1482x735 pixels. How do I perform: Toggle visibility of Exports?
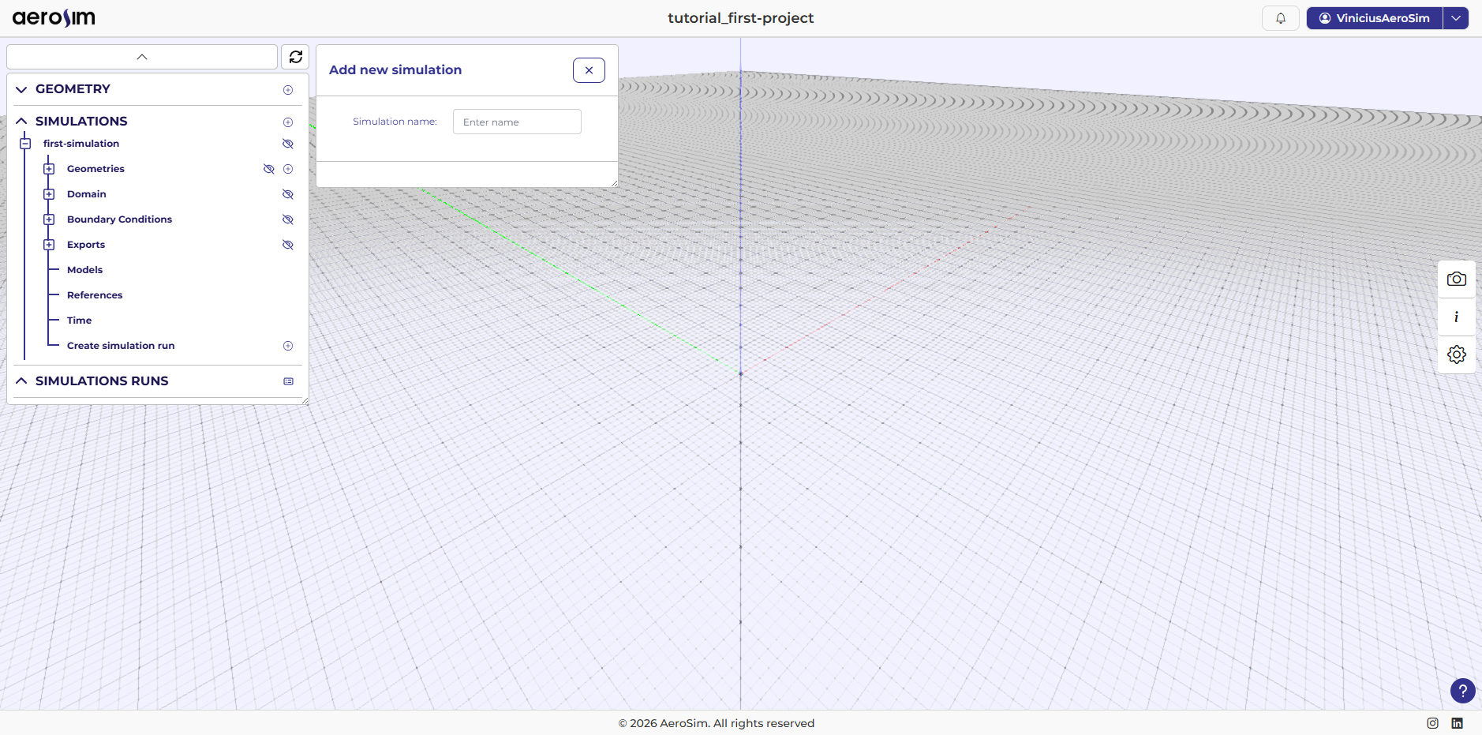286,244
